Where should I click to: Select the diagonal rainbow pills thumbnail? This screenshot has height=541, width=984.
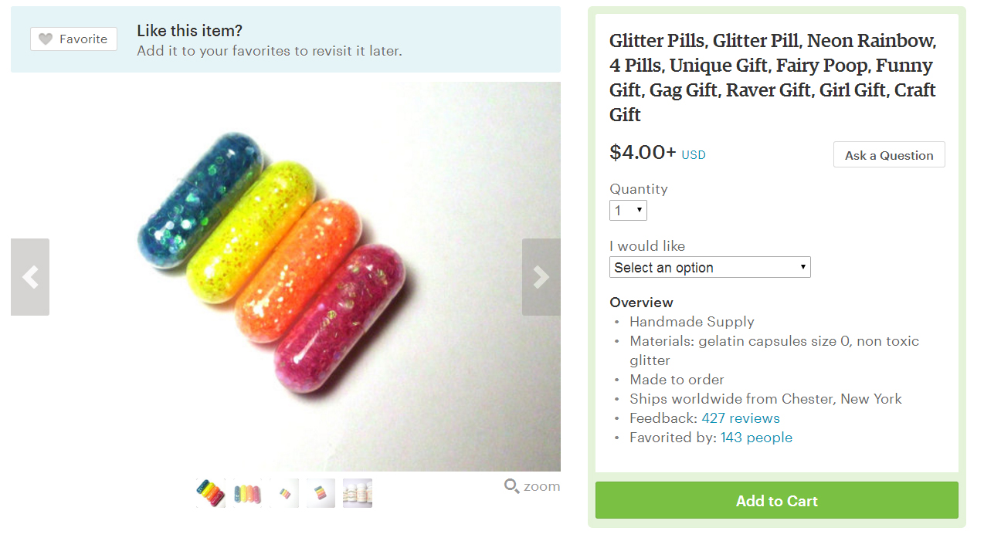pos(210,492)
